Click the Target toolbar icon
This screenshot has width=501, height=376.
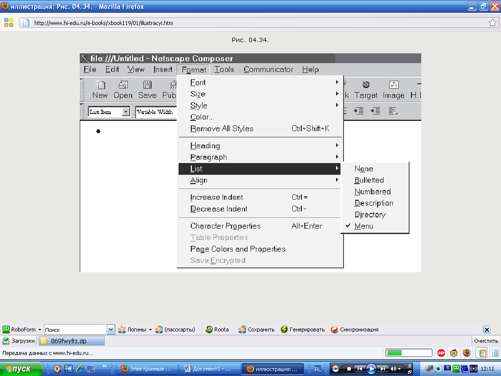[x=366, y=85]
